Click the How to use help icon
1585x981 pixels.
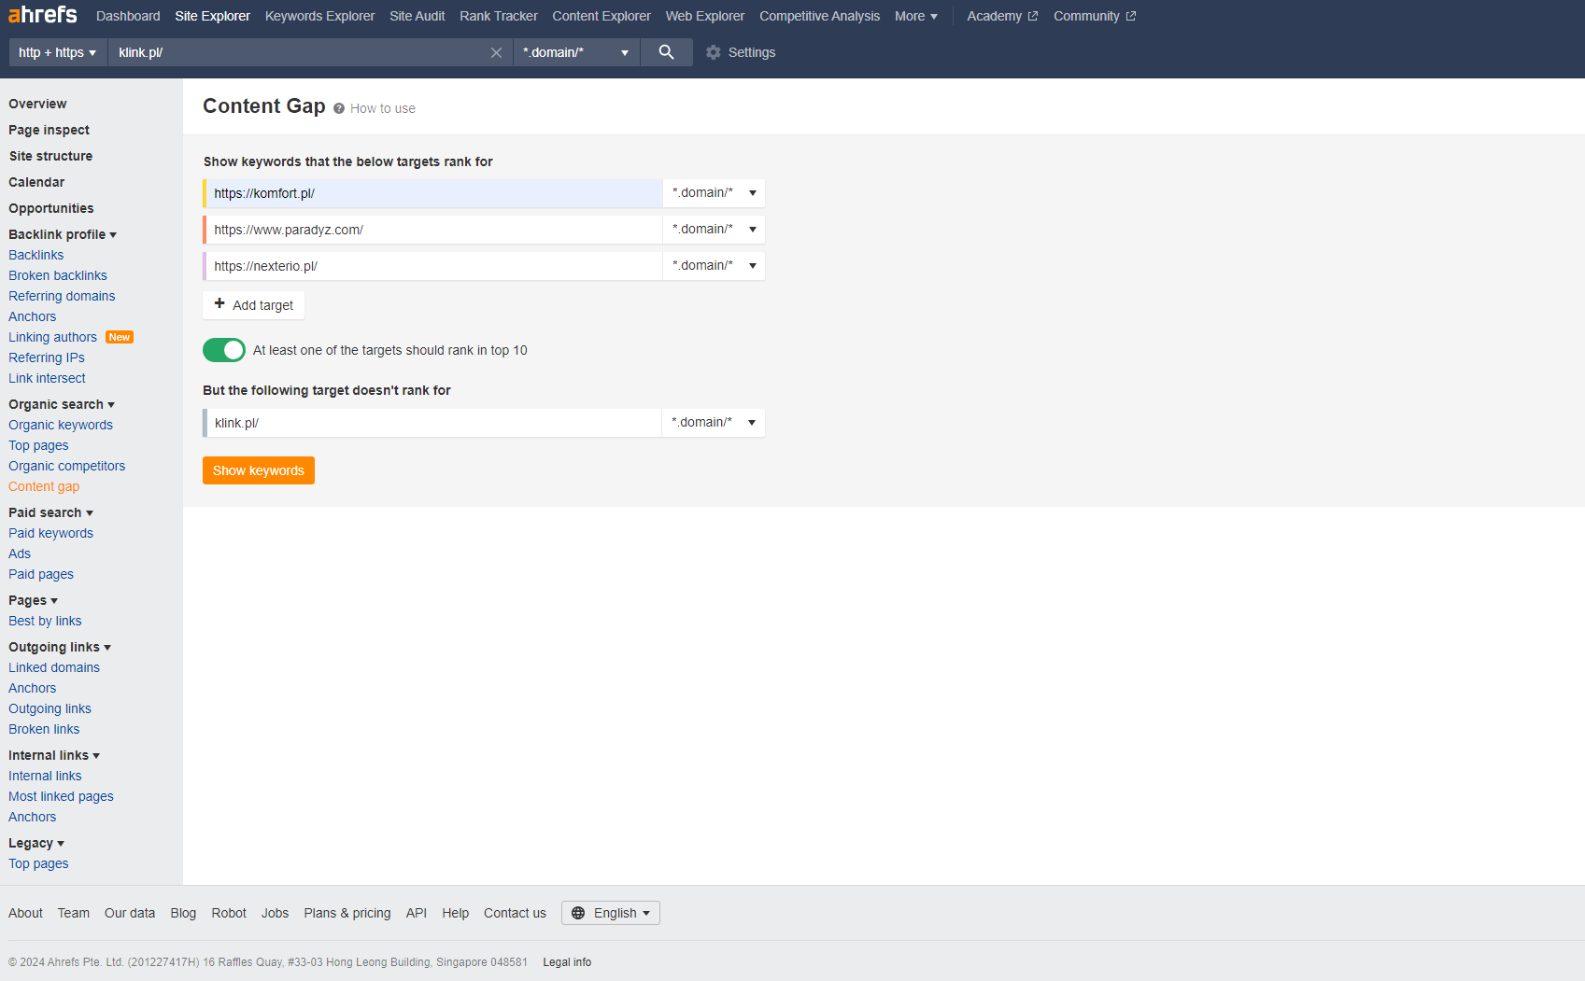pyautogui.click(x=339, y=108)
